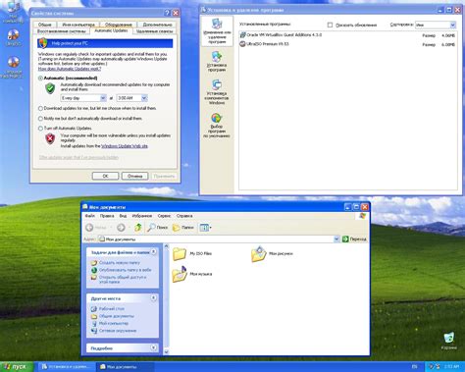This screenshot has height=372, width=465.
Task: Open Views dropdown arrow in toolbar
Action: coord(210,228)
